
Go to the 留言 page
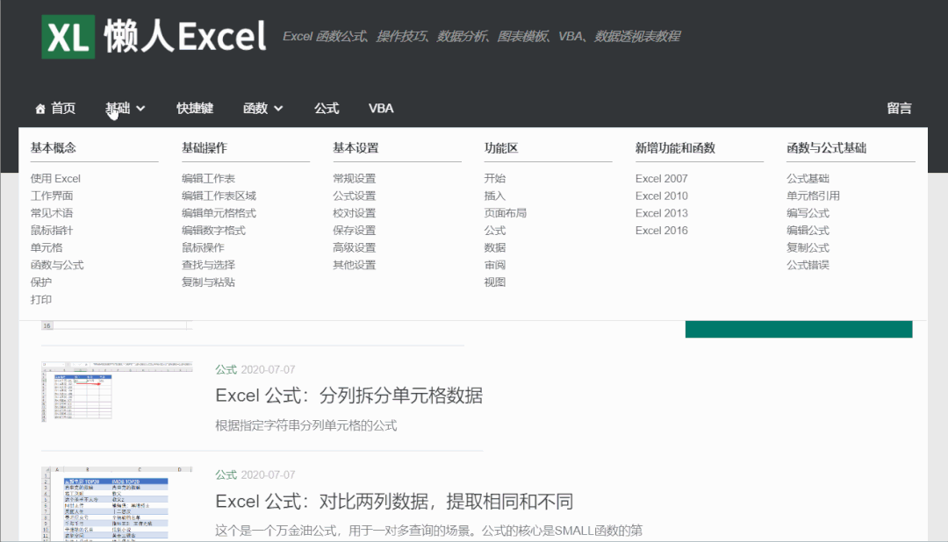tap(899, 108)
